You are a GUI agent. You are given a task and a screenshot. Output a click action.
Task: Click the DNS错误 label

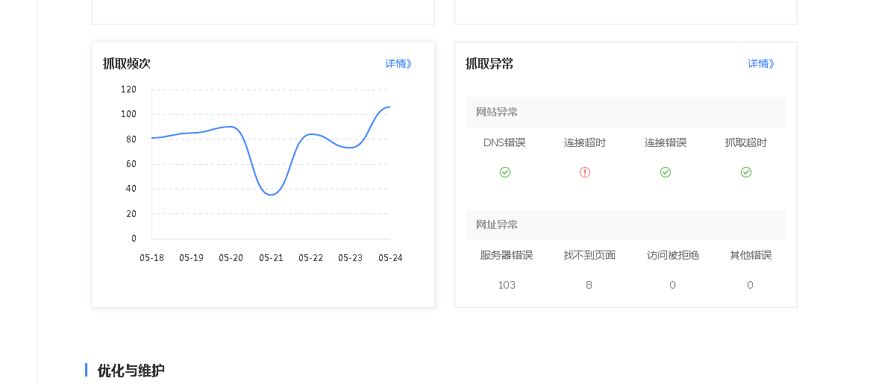[x=504, y=142]
